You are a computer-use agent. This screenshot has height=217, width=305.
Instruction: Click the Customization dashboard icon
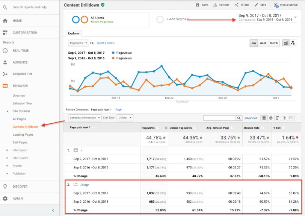[5, 32]
